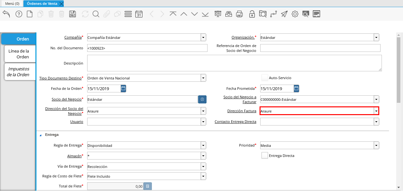Open the Tipo Documento Destino dropdown
This screenshot has width=403, height=191.
coord(203,78)
